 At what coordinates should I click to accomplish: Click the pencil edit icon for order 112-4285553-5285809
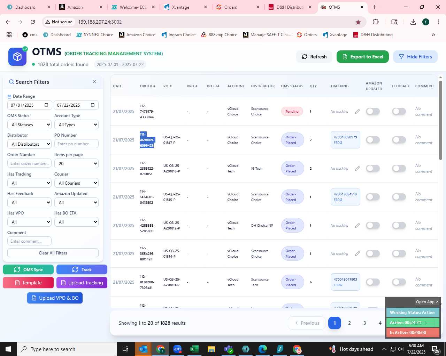(357, 225)
